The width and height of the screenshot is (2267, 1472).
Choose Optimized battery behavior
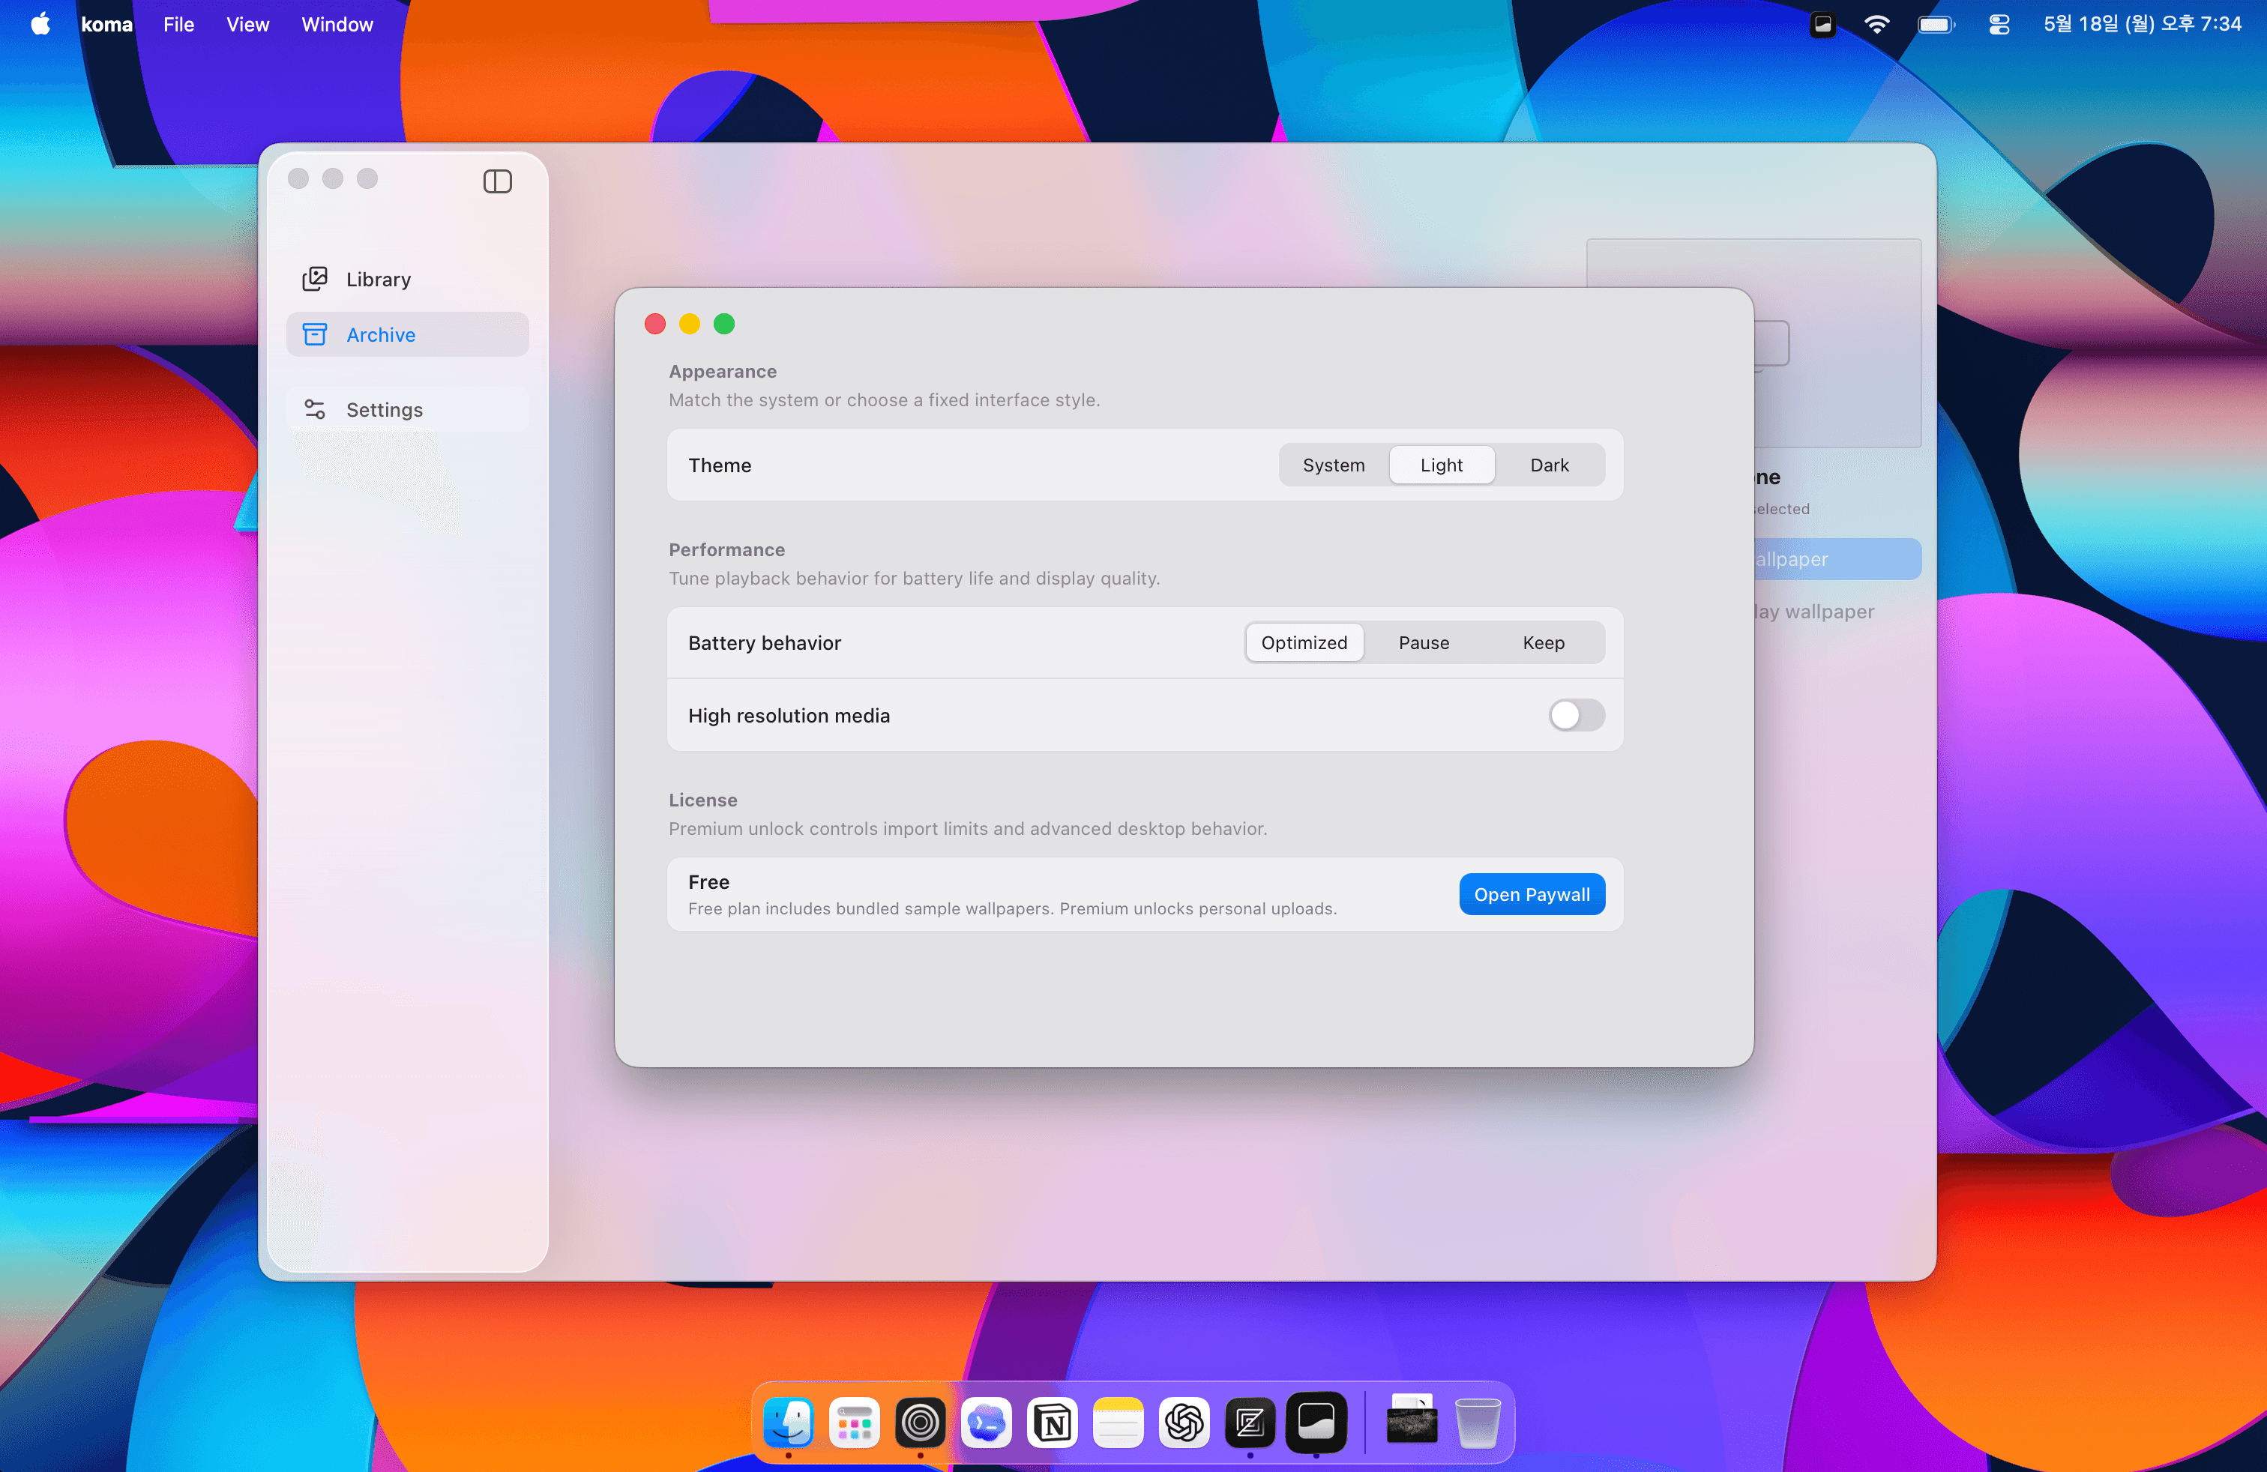tap(1304, 643)
